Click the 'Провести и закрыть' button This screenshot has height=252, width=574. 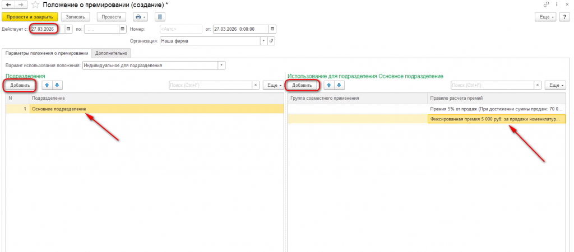coord(30,17)
